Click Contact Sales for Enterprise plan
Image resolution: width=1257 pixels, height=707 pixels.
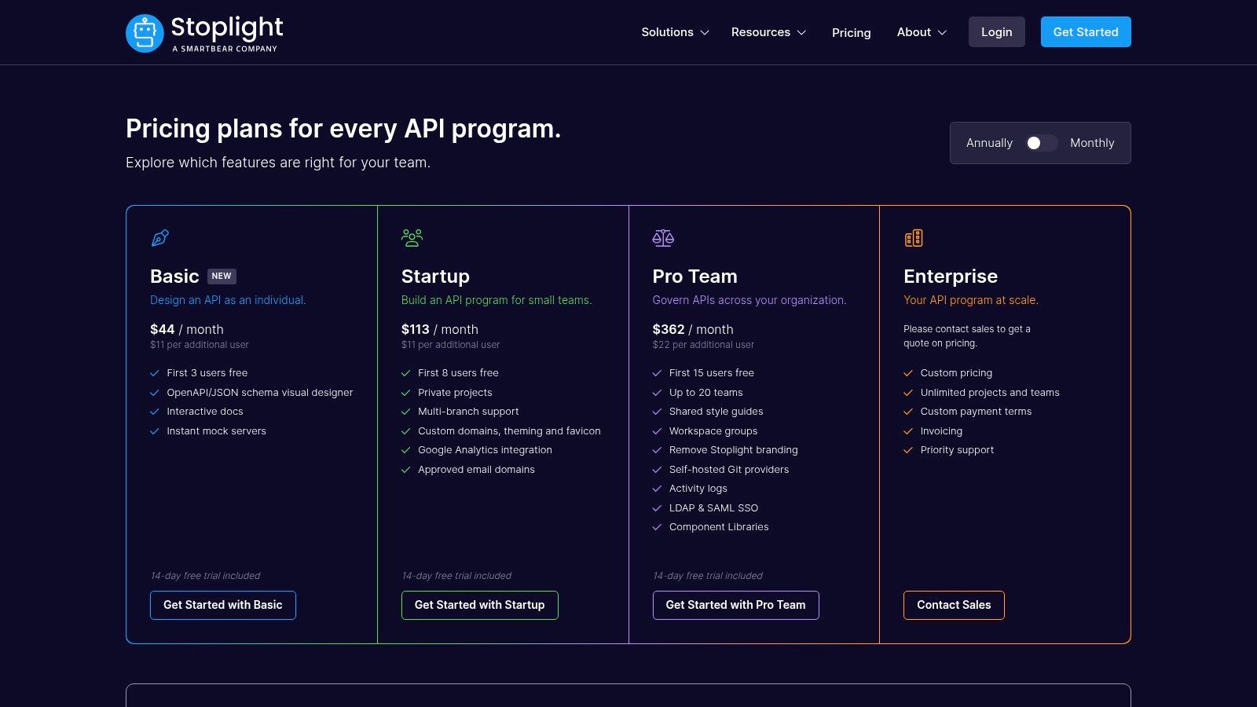tap(954, 605)
